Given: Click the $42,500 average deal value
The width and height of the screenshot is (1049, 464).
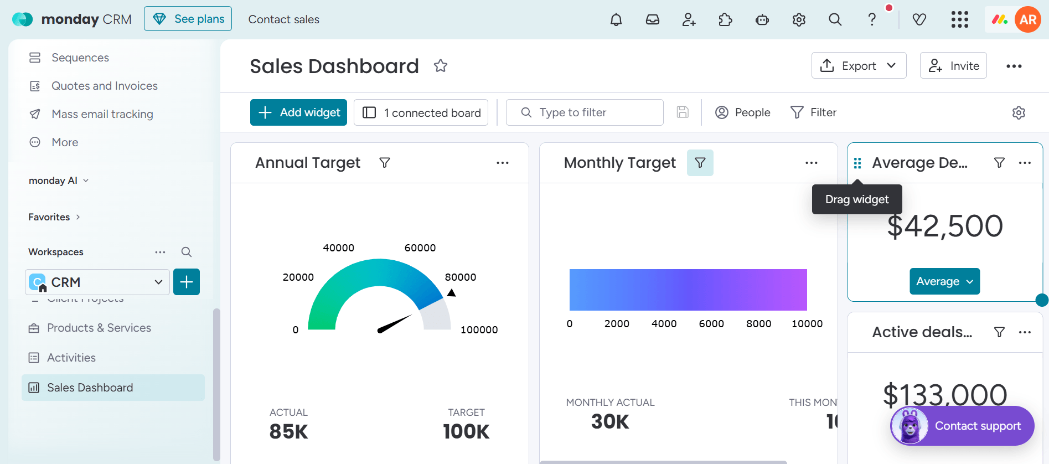Looking at the screenshot, I should tap(945, 226).
